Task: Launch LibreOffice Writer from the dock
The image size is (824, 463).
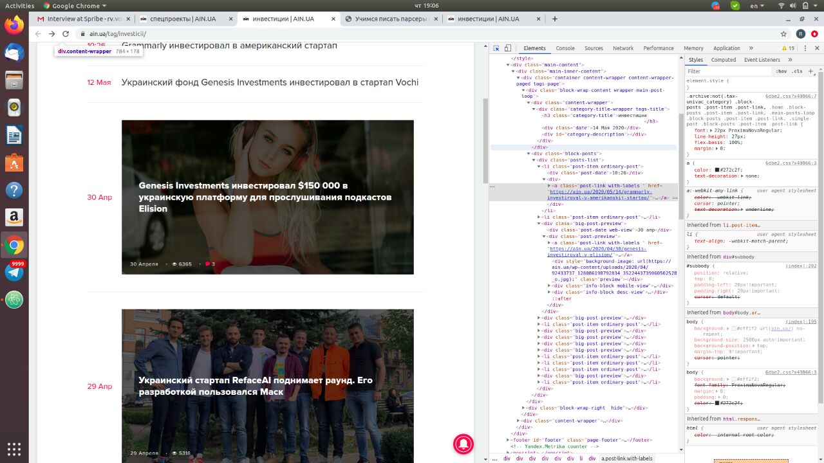Action: tap(14, 136)
